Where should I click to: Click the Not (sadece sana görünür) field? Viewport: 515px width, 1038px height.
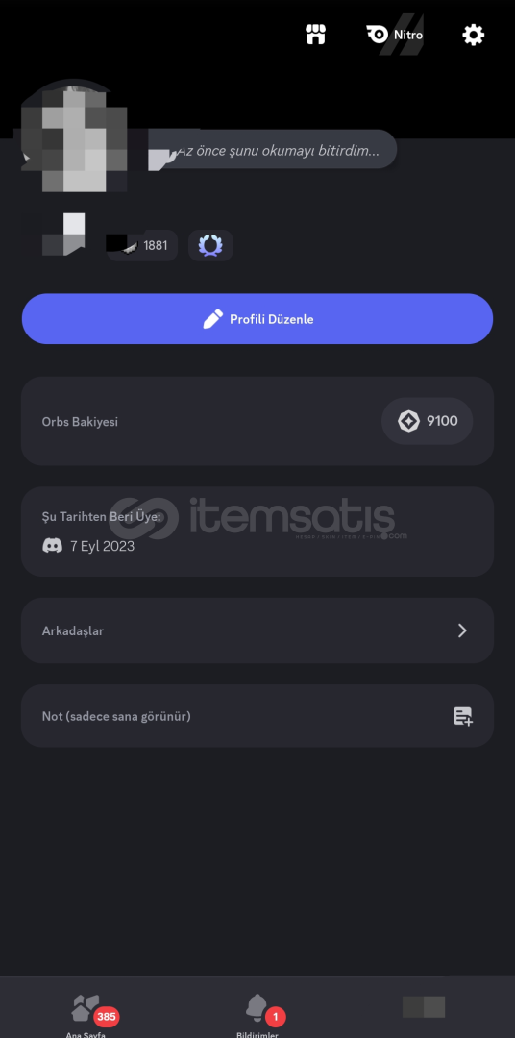click(x=257, y=716)
